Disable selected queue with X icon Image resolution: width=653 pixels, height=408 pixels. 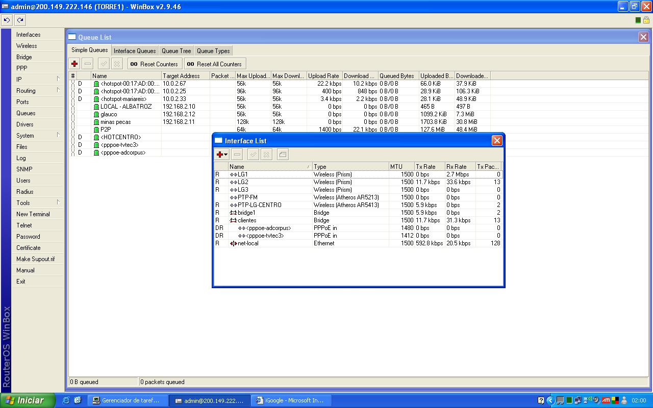pyautogui.click(x=117, y=64)
